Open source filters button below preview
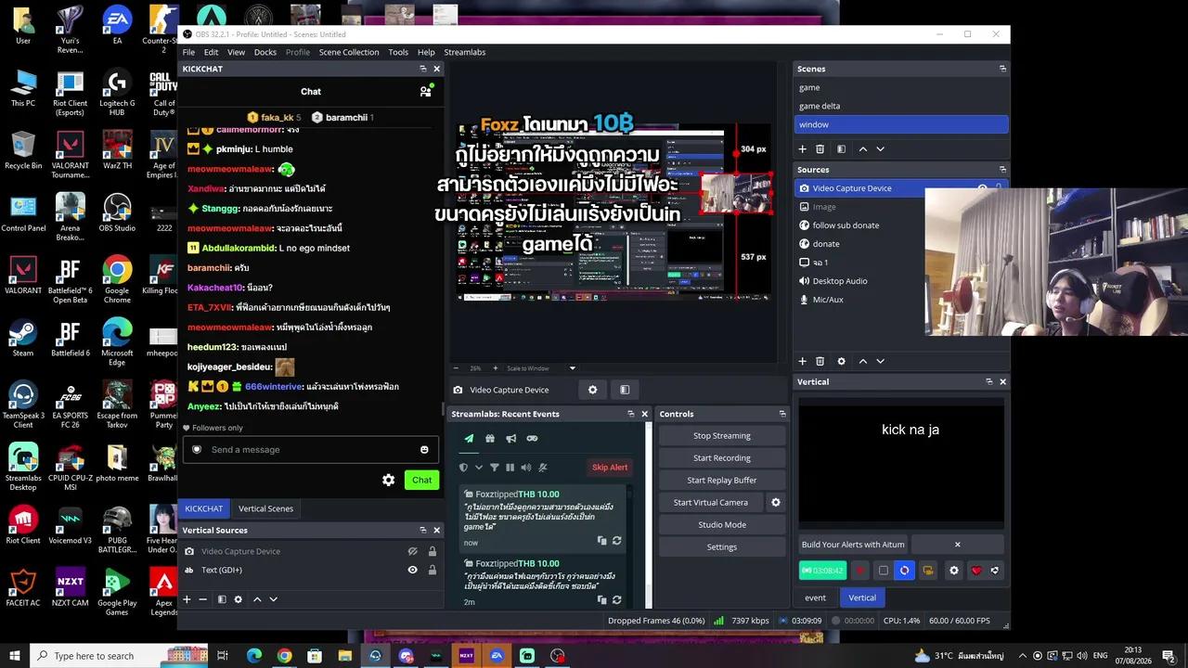Viewport: 1188px width, 668px height. point(625,390)
